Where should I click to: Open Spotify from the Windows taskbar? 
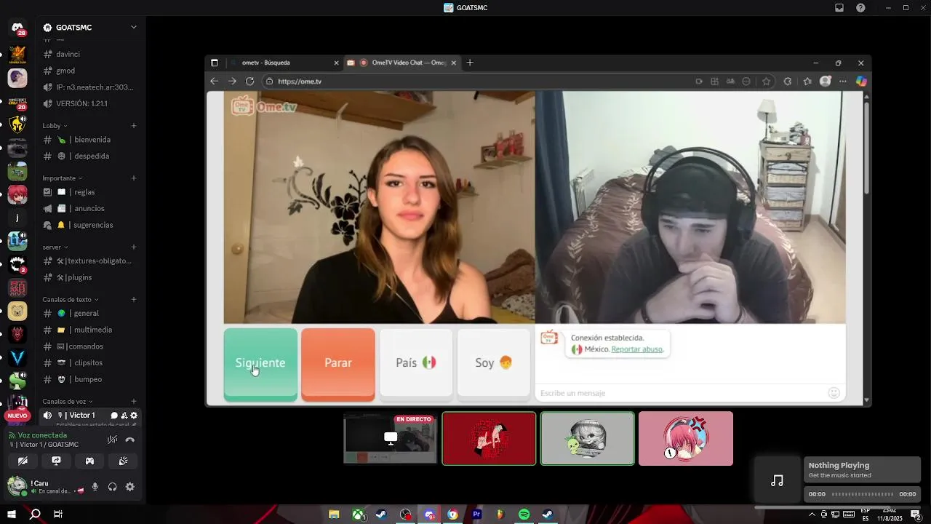point(524,515)
